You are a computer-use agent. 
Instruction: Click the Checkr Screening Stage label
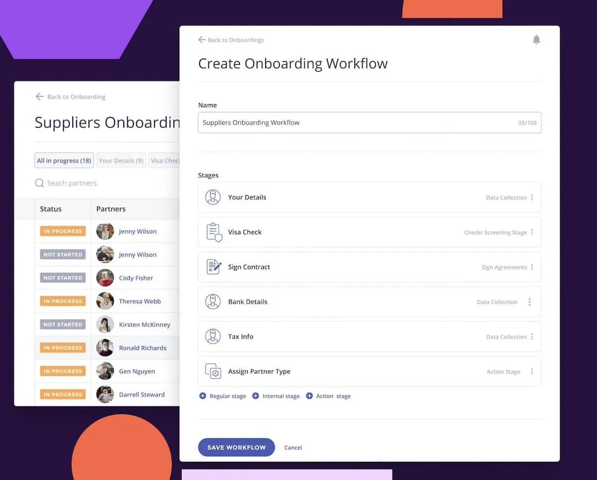496,233
